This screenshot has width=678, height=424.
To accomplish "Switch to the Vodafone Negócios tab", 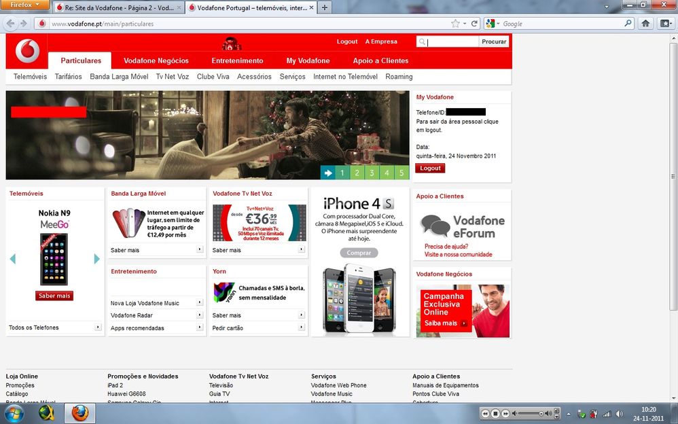I will click(156, 60).
